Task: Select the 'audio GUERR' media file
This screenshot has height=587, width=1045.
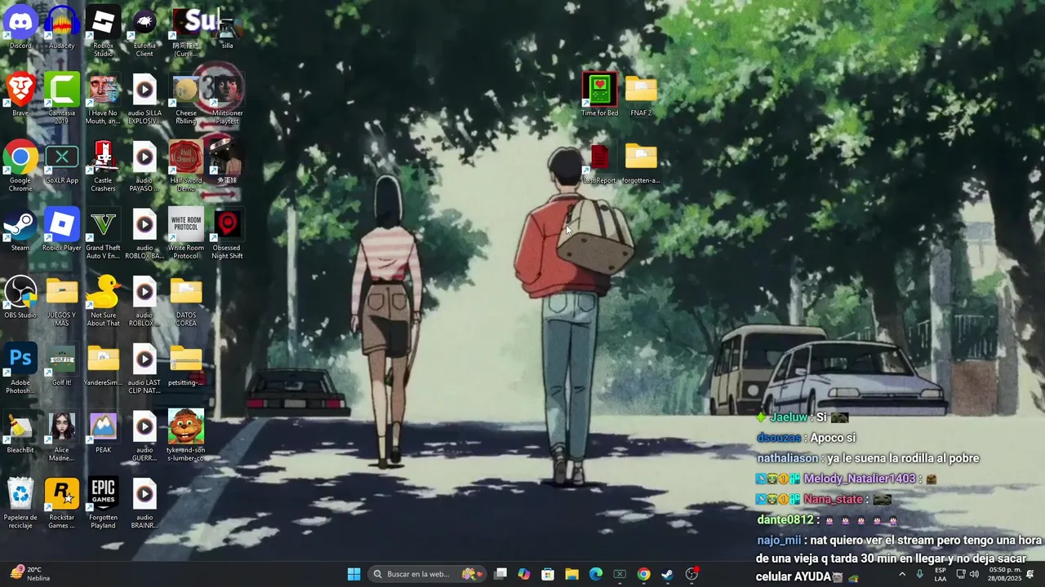Action: (x=145, y=436)
